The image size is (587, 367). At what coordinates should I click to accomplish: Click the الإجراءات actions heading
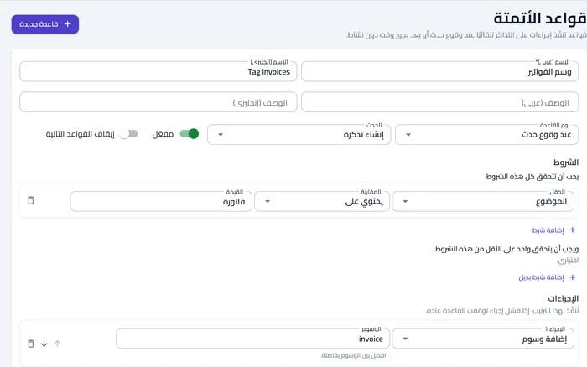tap(563, 298)
